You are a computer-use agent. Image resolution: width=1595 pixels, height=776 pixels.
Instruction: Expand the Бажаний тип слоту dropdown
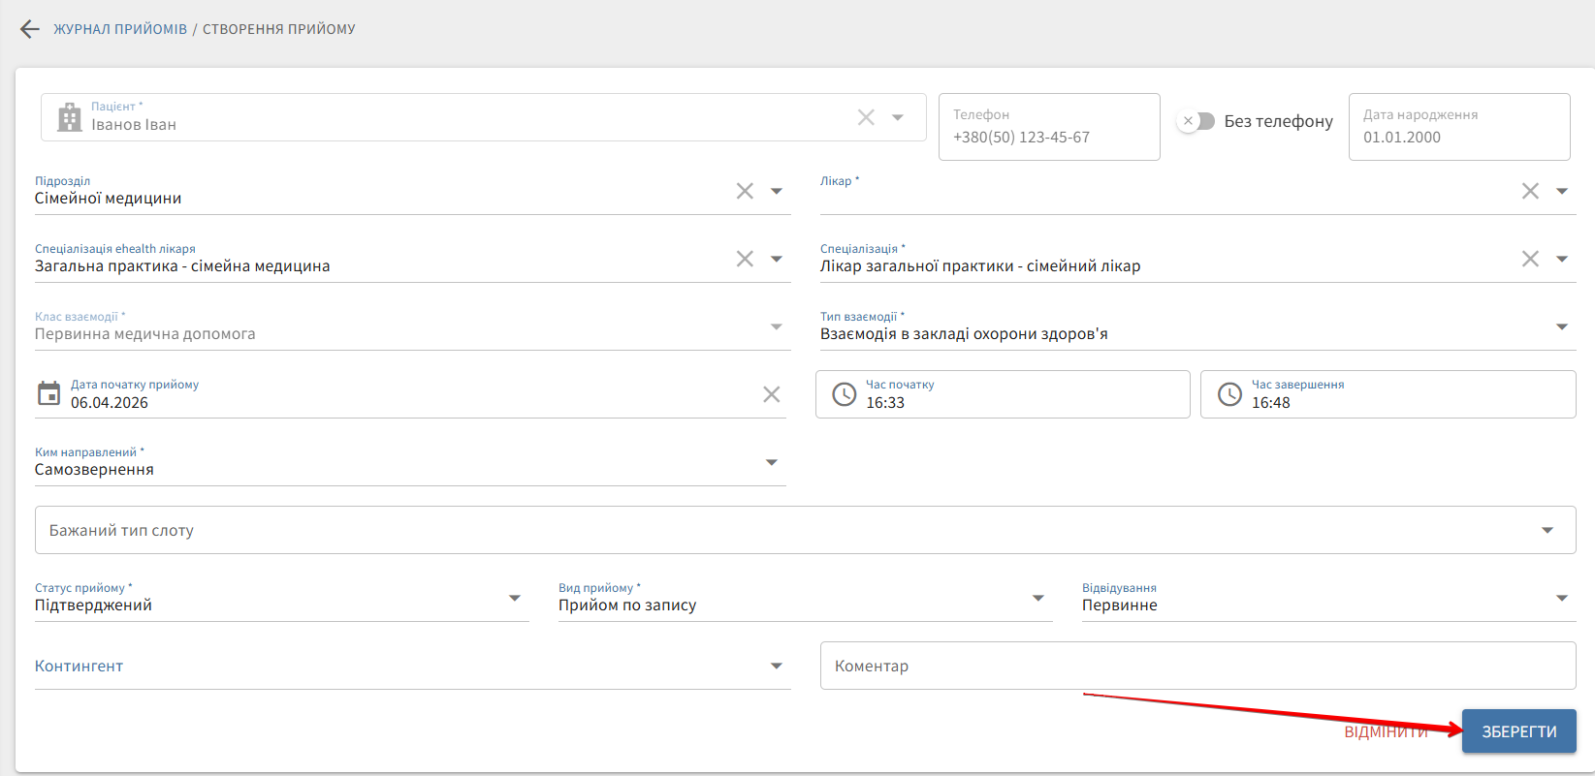pyautogui.click(x=1547, y=530)
